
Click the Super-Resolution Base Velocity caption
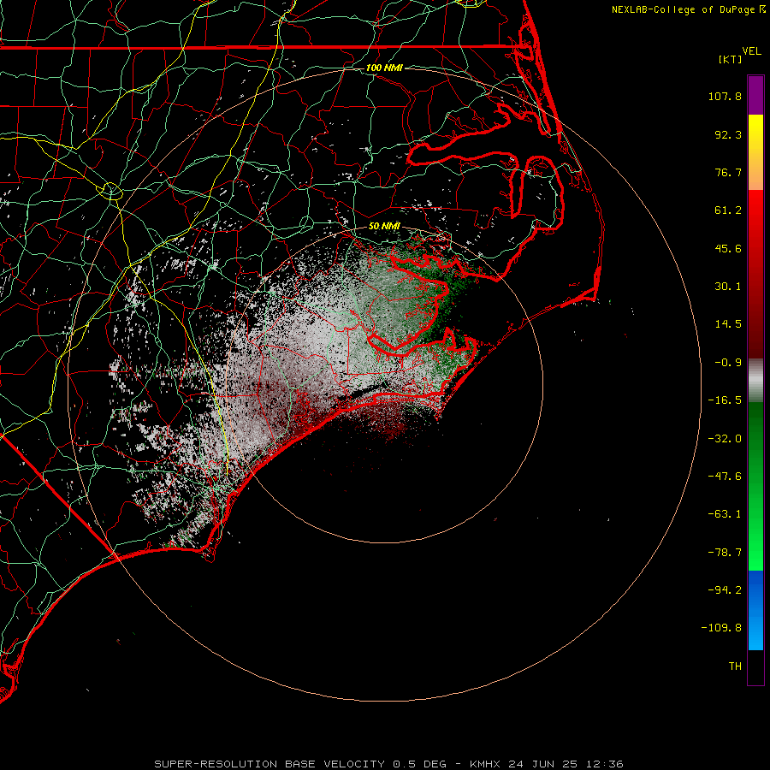pos(389,764)
